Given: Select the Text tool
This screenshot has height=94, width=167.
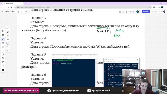Looking at the screenshot, I should (x=3, y=51).
